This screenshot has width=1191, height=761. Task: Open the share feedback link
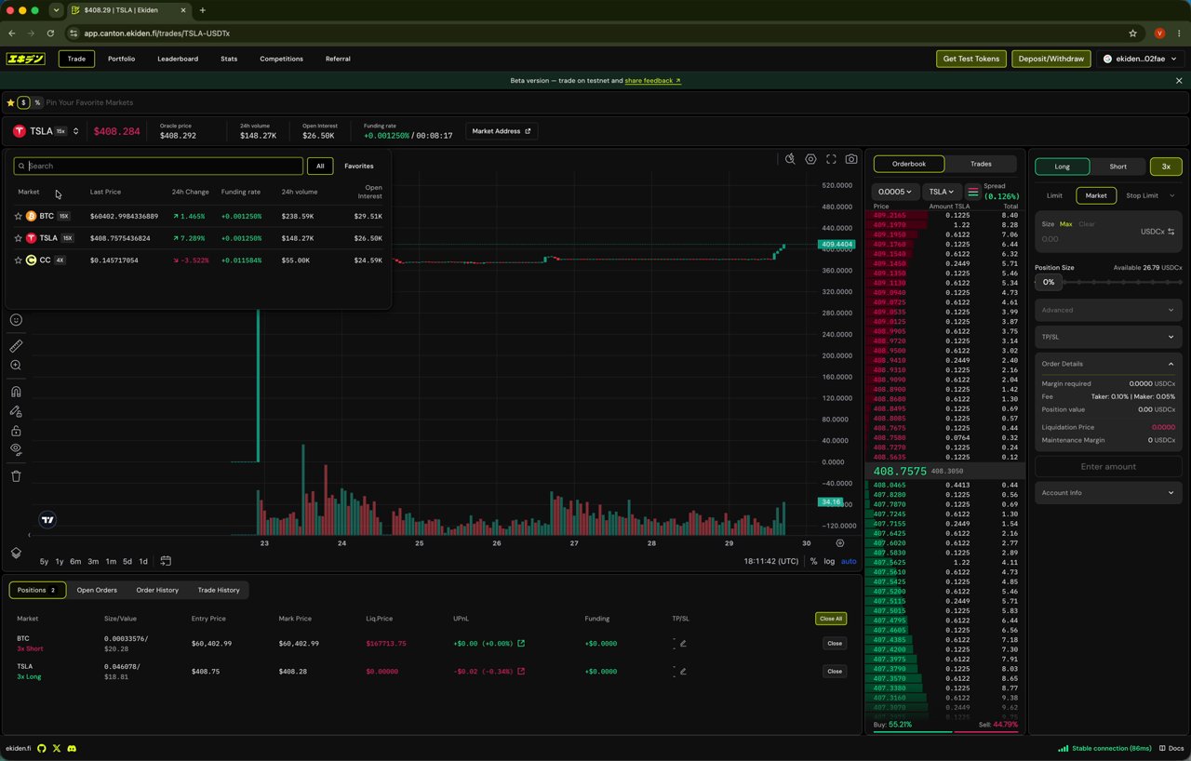[652, 81]
